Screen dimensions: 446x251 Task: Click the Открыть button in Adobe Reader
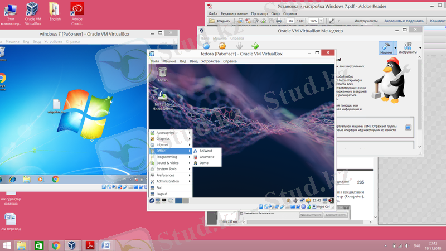pos(221,21)
